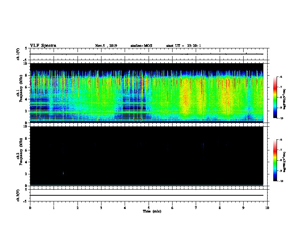Click the ch.1 waveform trace line
This screenshot has height=233, width=301.
[x=146, y=54]
